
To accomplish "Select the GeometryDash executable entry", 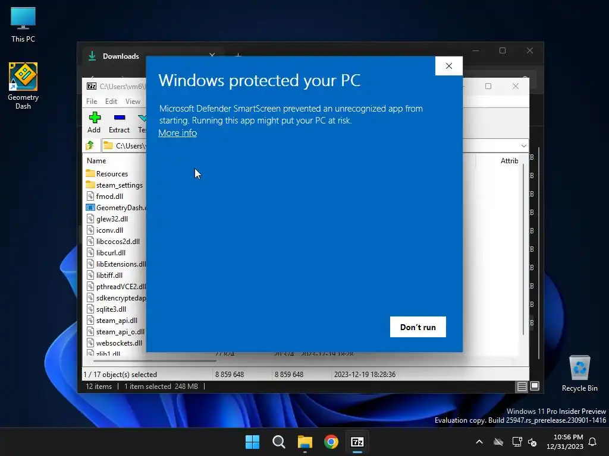I will tap(115, 207).
